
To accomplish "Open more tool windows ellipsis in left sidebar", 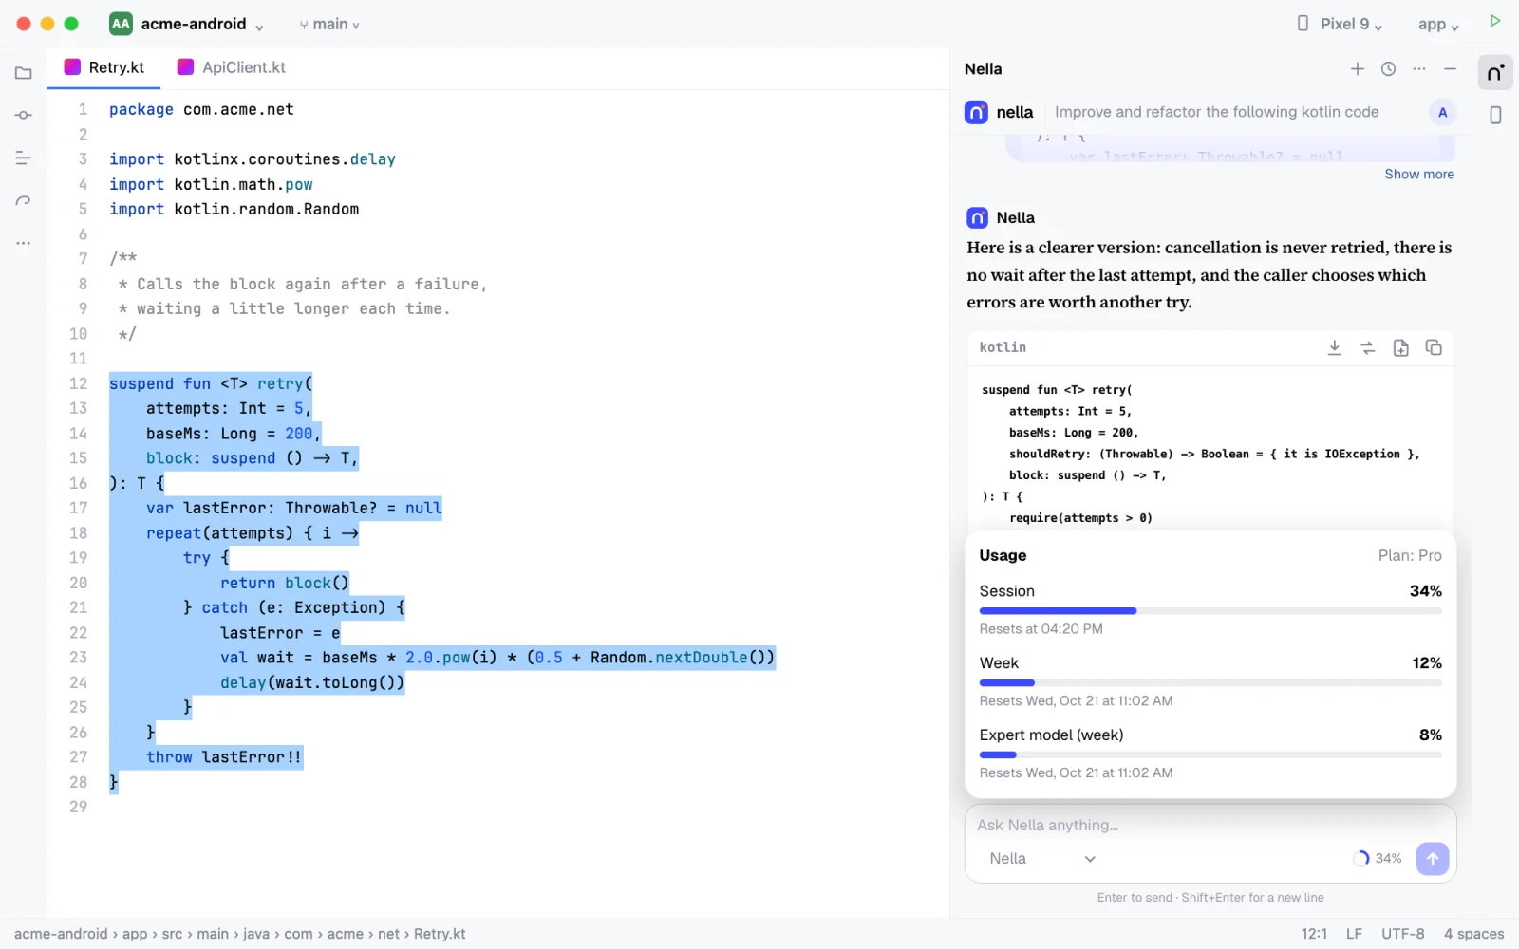I will click(x=24, y=244).
